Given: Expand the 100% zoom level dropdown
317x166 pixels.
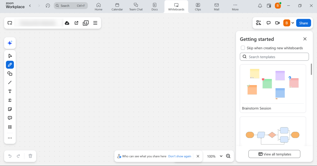Looking at the screenshot, I should click(221, 156).
